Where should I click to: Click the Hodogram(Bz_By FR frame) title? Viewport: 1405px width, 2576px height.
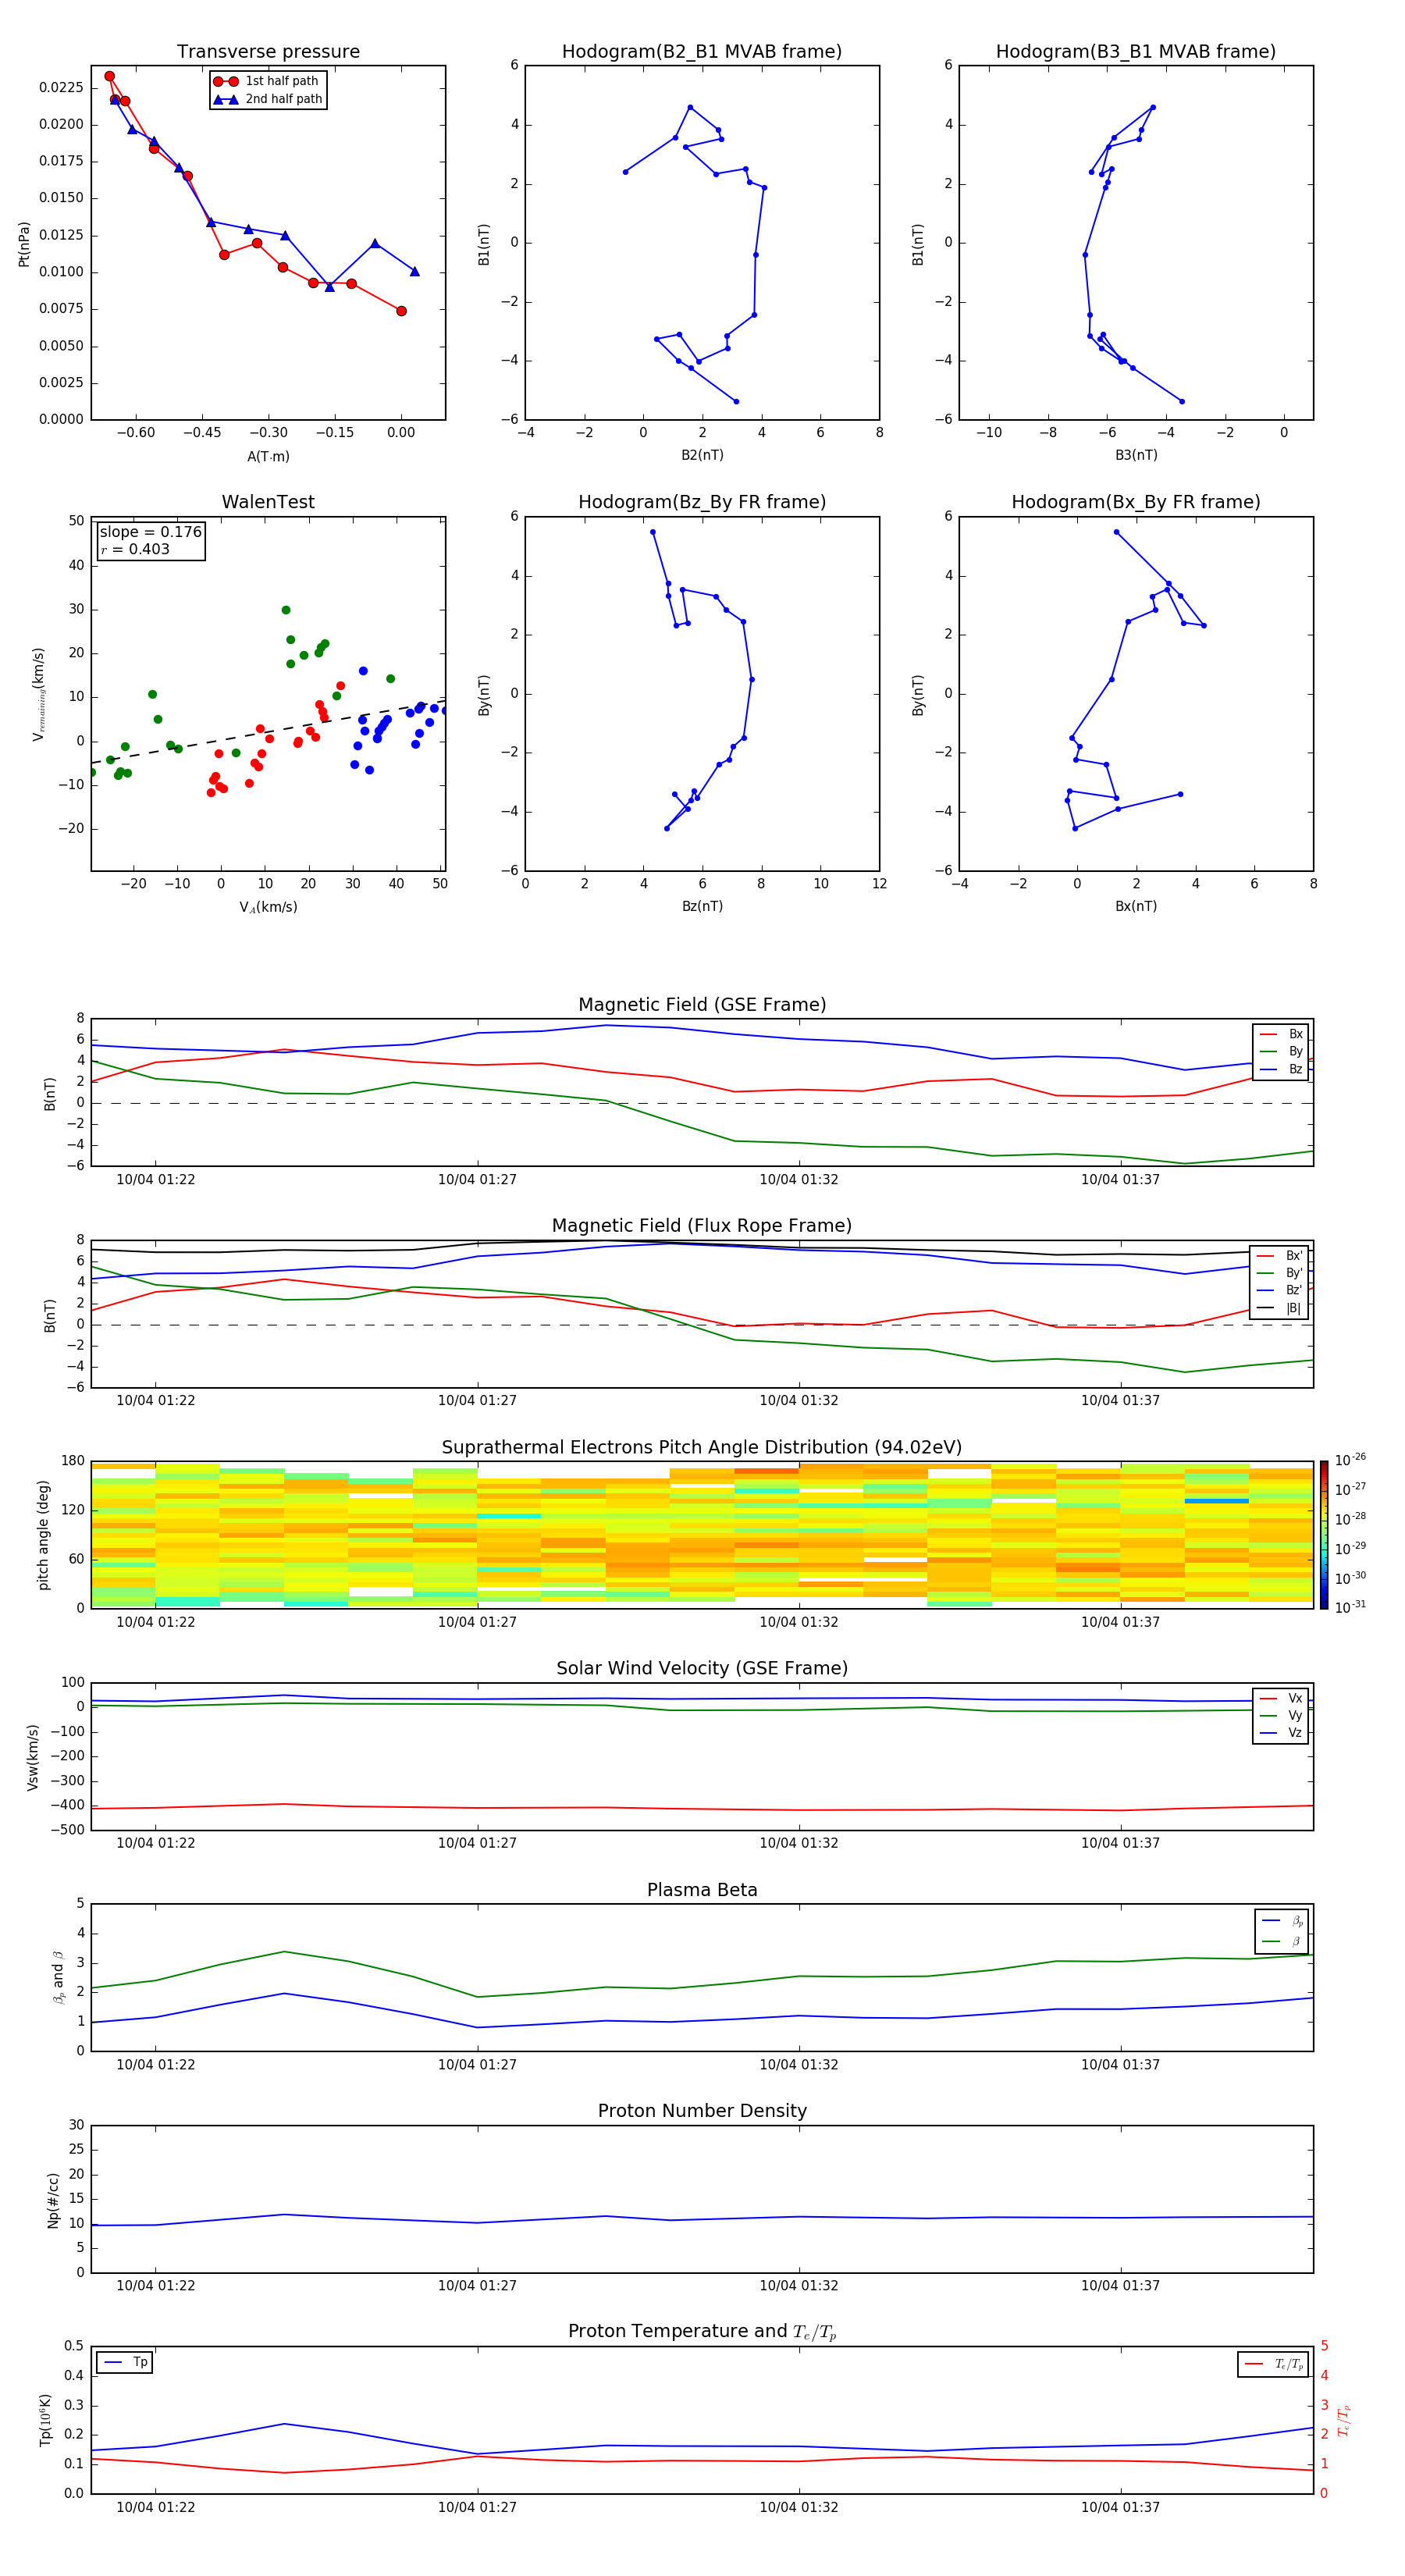[702, 502]
